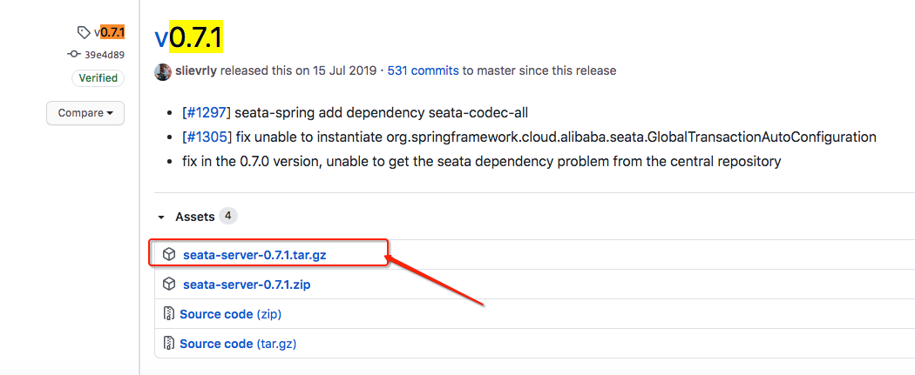Open commit 39e4d89 hash link
Image resolution: width=915 pixels, height=375 pixels.
tap(105, 55)
